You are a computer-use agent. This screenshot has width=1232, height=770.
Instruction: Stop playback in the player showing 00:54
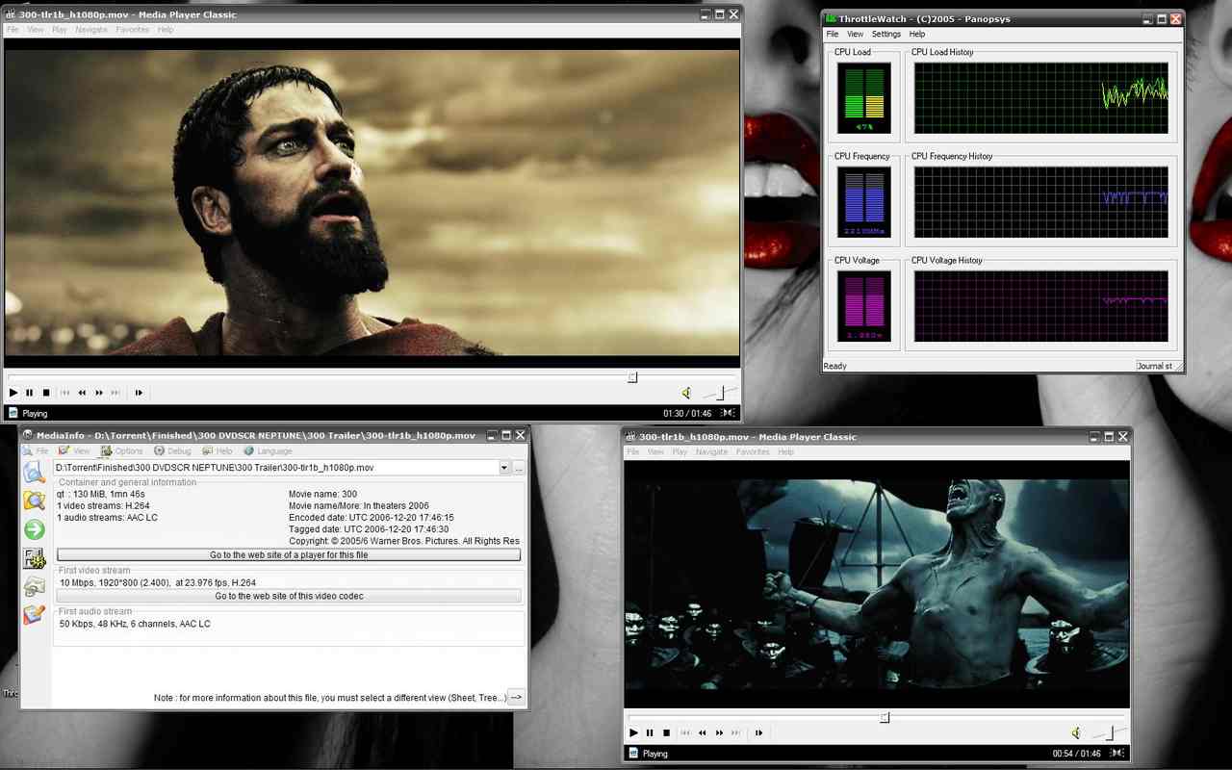coord(666,733)
